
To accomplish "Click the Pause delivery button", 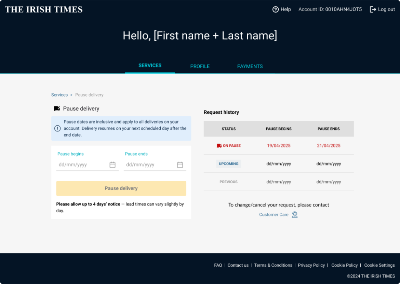I will click(x=121, y=188).
